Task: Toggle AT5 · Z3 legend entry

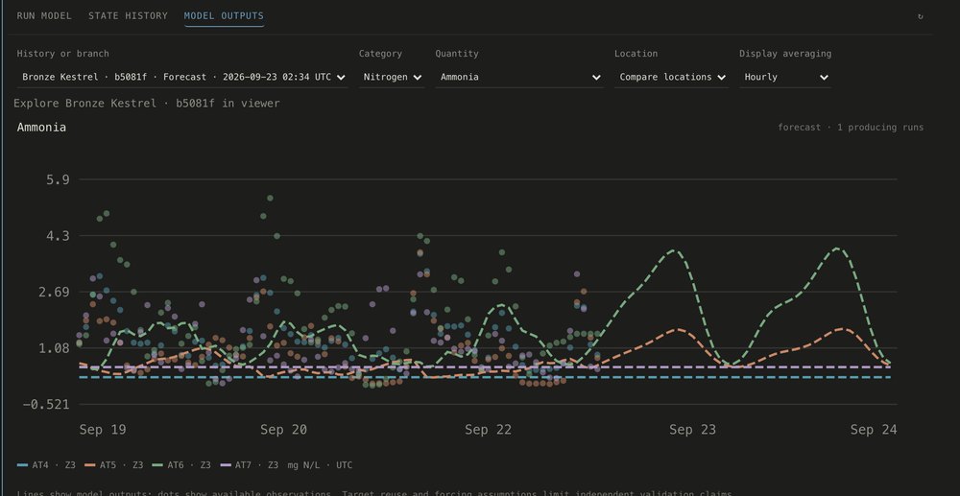Action: pyautogui.click(x=114, y=465)
